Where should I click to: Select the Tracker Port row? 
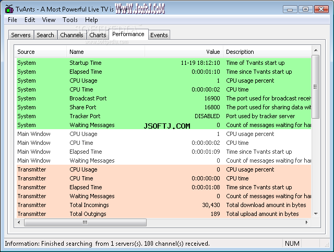163,116
